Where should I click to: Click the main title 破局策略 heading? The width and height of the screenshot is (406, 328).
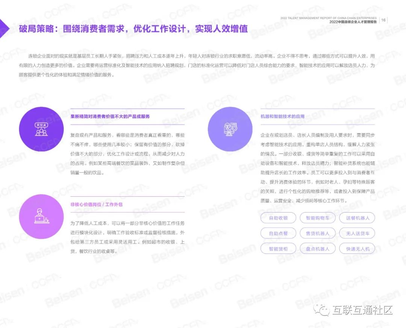pyautogui.click(x=133, y=29)
